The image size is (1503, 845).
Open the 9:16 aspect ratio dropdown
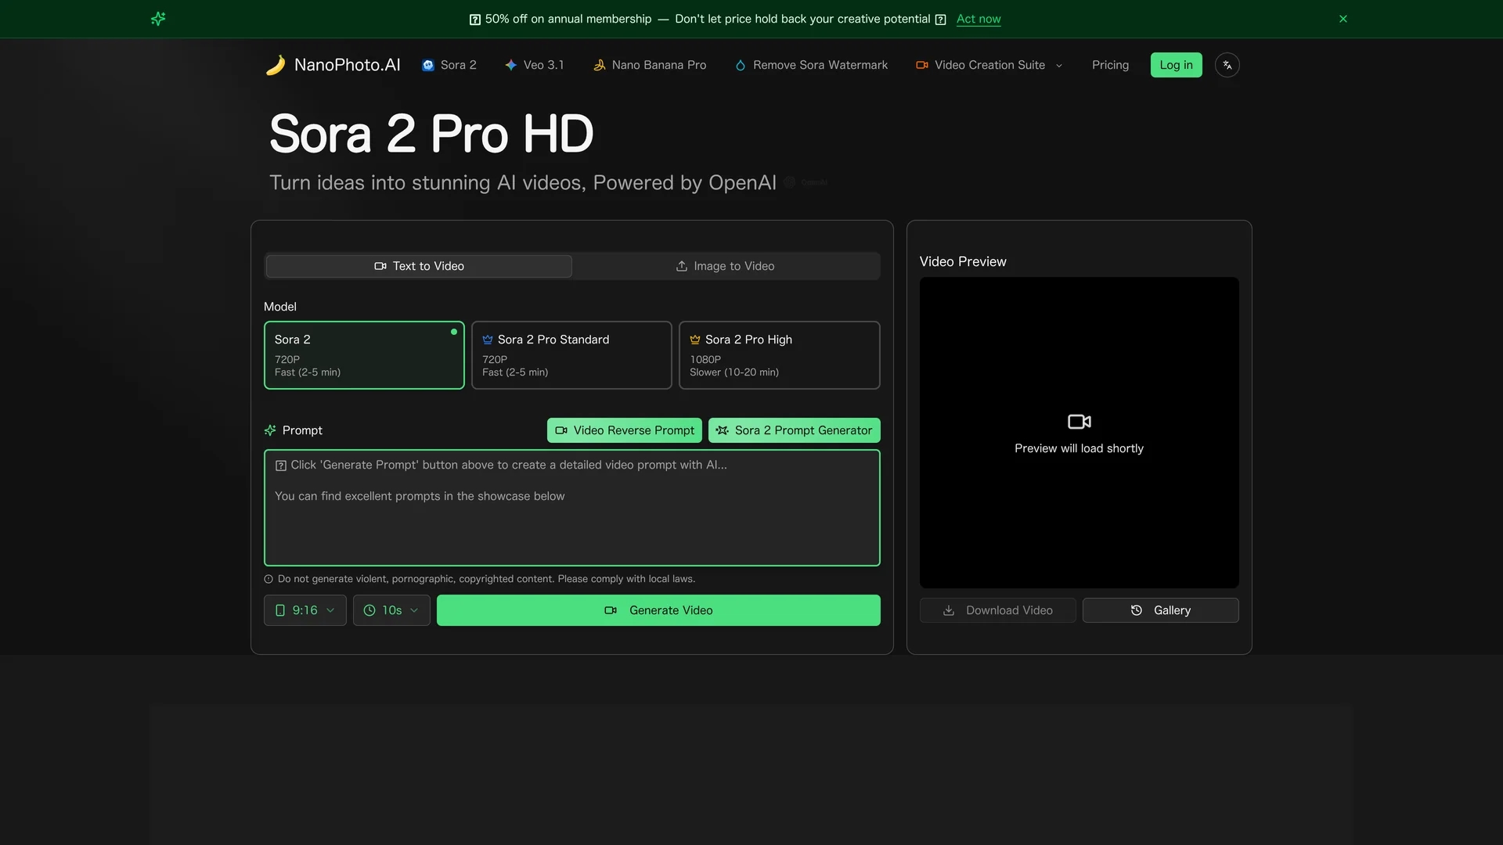305,610
